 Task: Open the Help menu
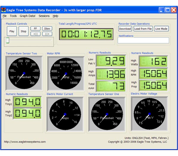point(55,16)
